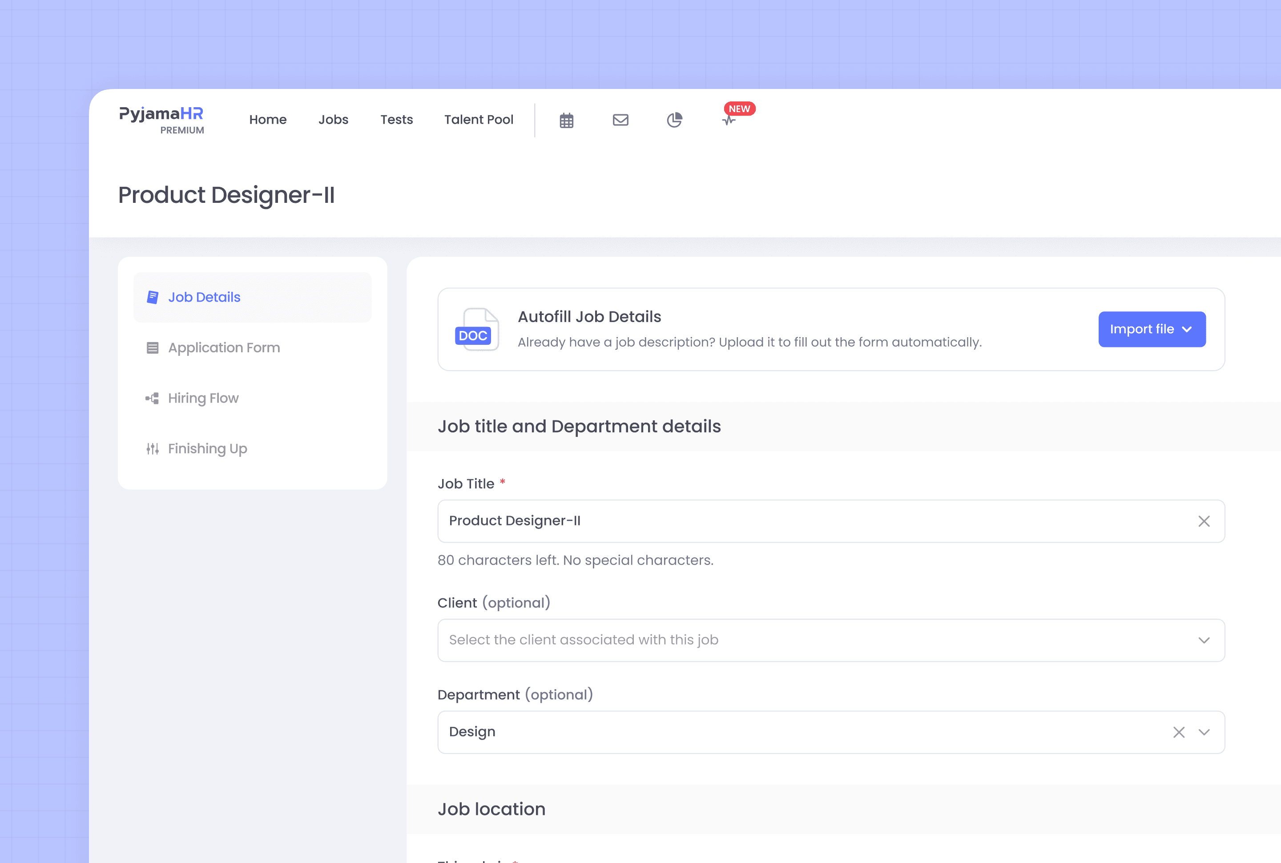Click '80 characters left' hint text

575,560
